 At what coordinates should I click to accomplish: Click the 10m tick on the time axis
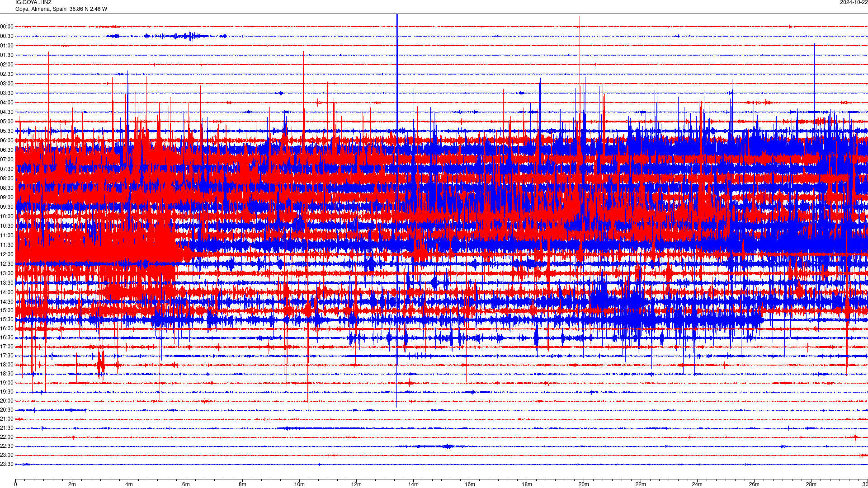click(299, 484)
